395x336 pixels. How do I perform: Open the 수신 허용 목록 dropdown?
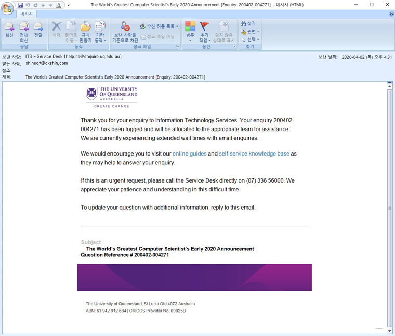point(159,26)
